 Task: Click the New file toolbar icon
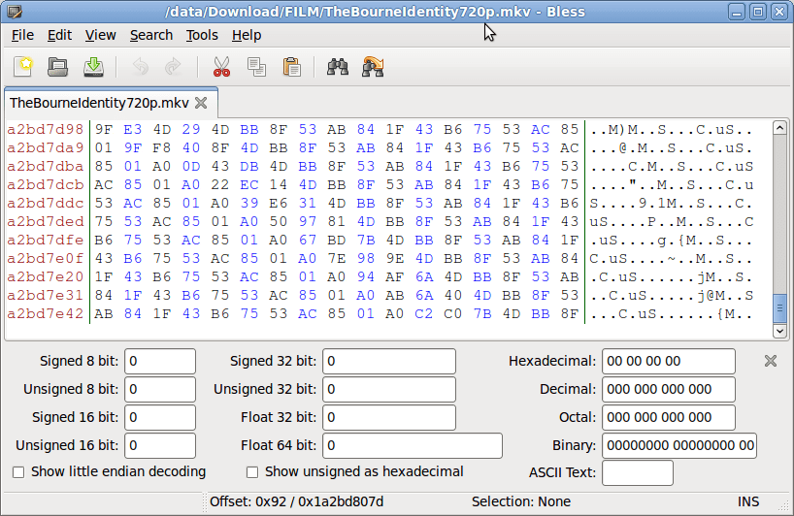[x=23, y=67]
